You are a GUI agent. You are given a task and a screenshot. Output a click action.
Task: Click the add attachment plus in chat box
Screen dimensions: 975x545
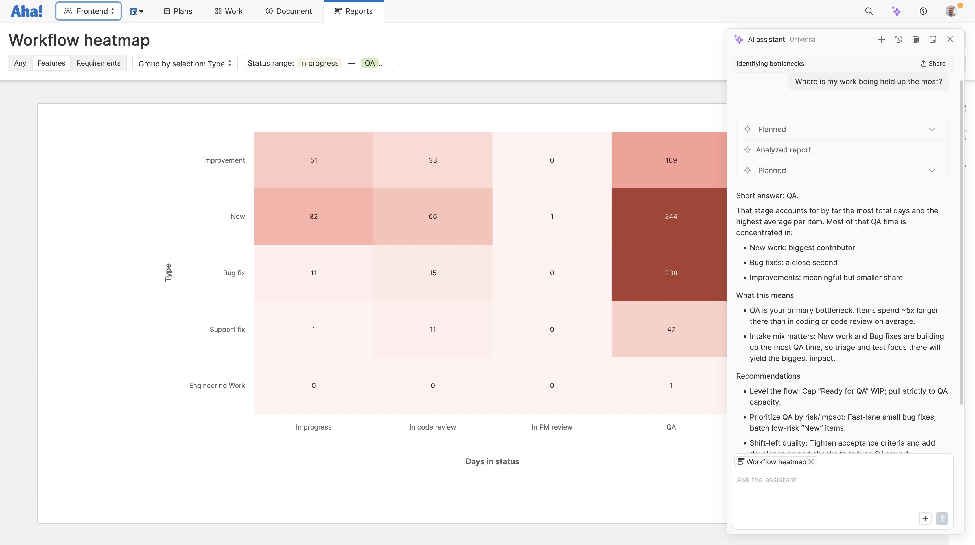pos(925,518)
